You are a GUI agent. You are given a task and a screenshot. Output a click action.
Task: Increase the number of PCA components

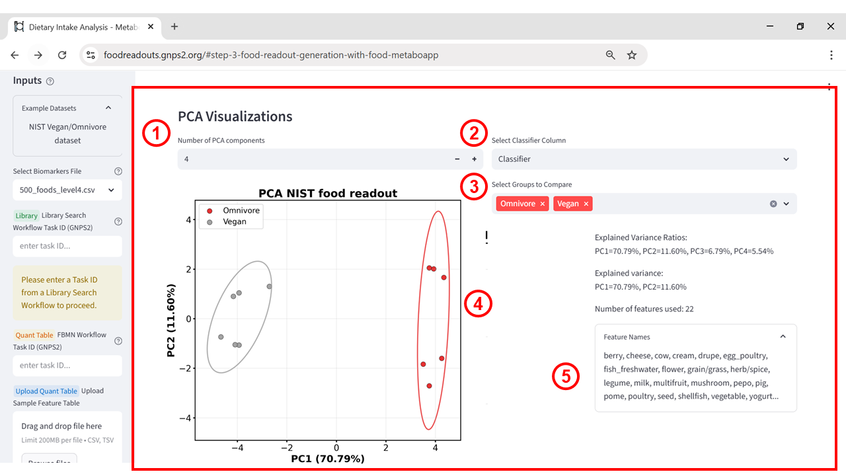pyautogui.click(x=474, y=159)
